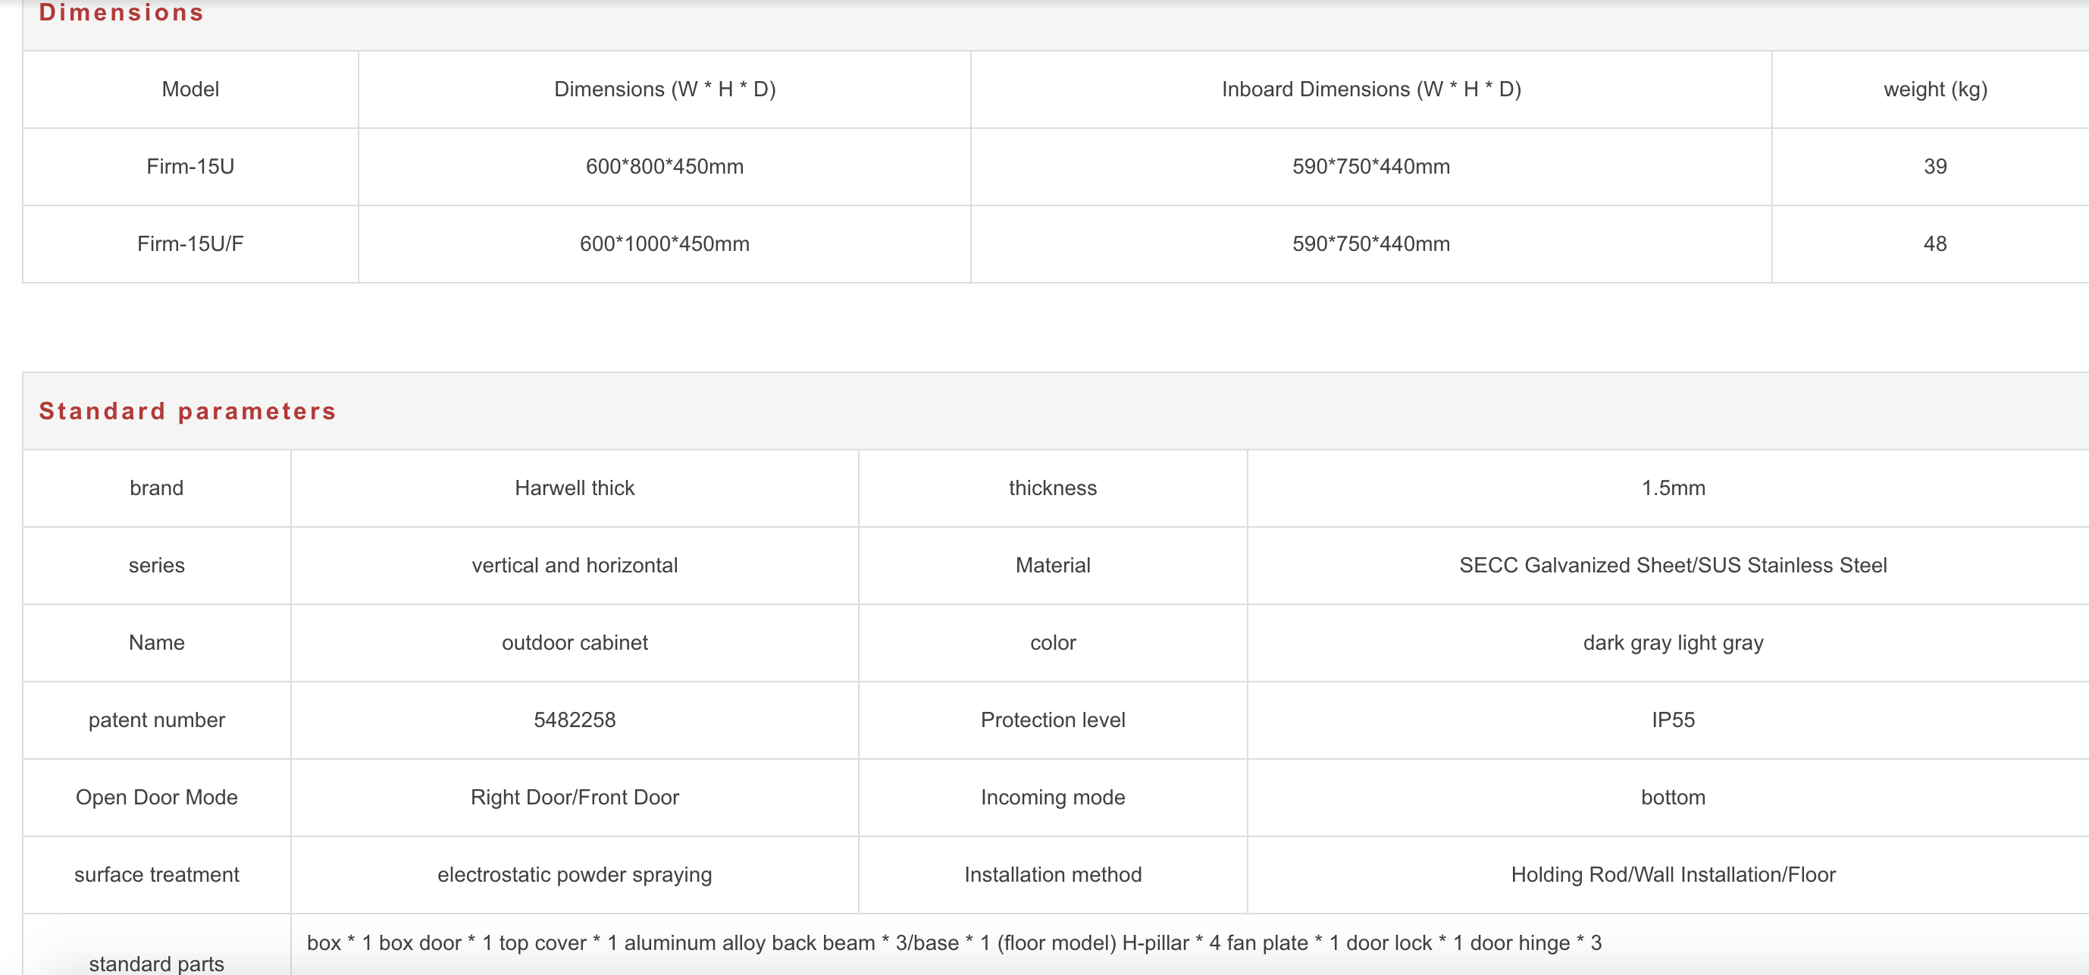Viewport: 2089px width, 975px height.
Task: Click the 1.5mm thickness value
Action: (x=1673, y=488)
